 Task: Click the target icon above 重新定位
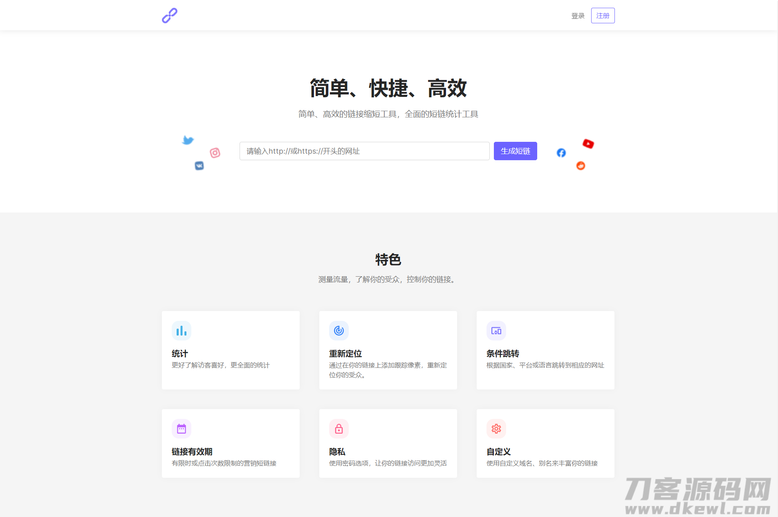[x=339, y=330]
